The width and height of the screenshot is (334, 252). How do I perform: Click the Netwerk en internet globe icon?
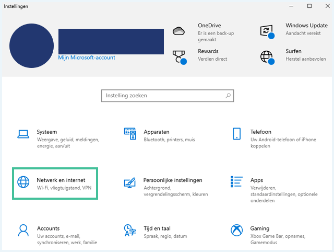click(23, 182)
